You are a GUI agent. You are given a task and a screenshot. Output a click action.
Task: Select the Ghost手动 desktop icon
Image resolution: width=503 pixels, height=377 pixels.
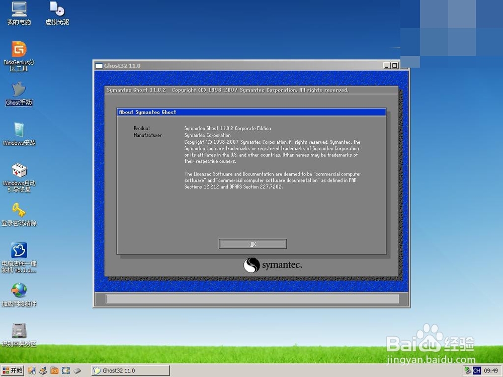19,94
